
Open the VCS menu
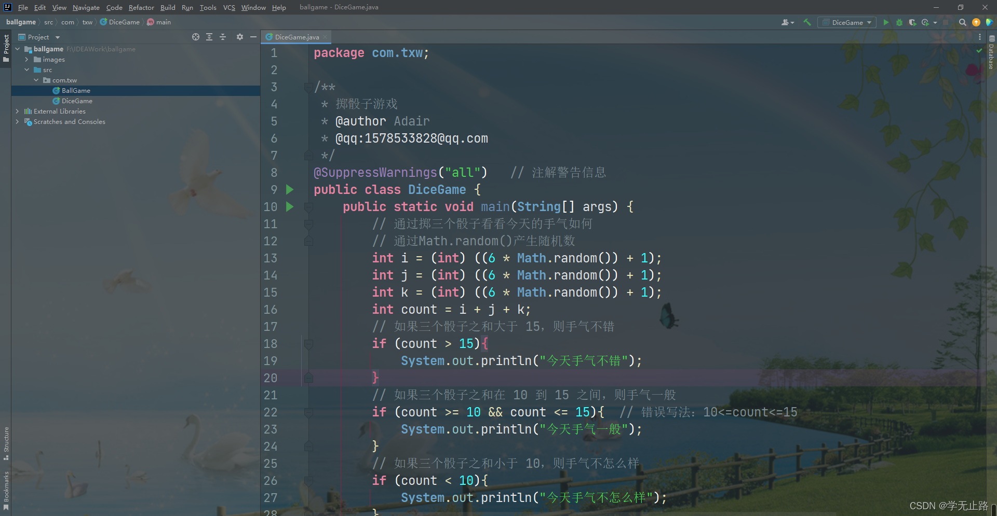point(229,7)
